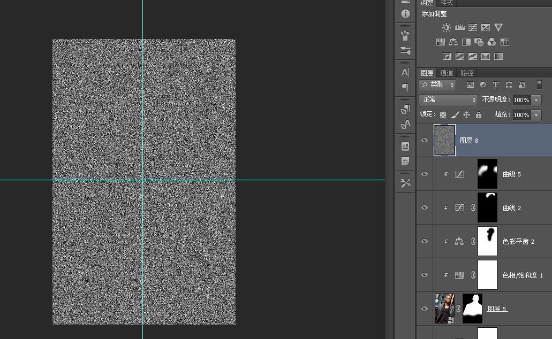
Task: Filter layers by pixel layers
Action: click(x=470, y=84)
